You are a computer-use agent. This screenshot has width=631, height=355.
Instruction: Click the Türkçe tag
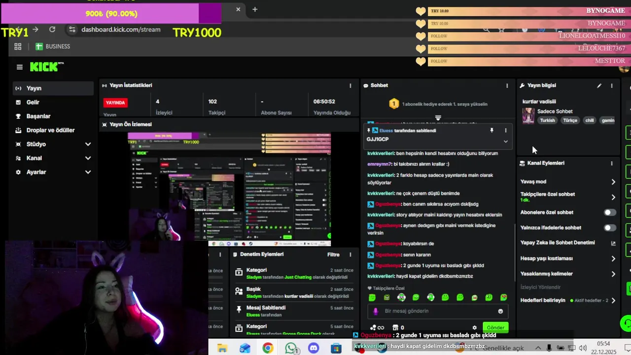coord(570,120)
